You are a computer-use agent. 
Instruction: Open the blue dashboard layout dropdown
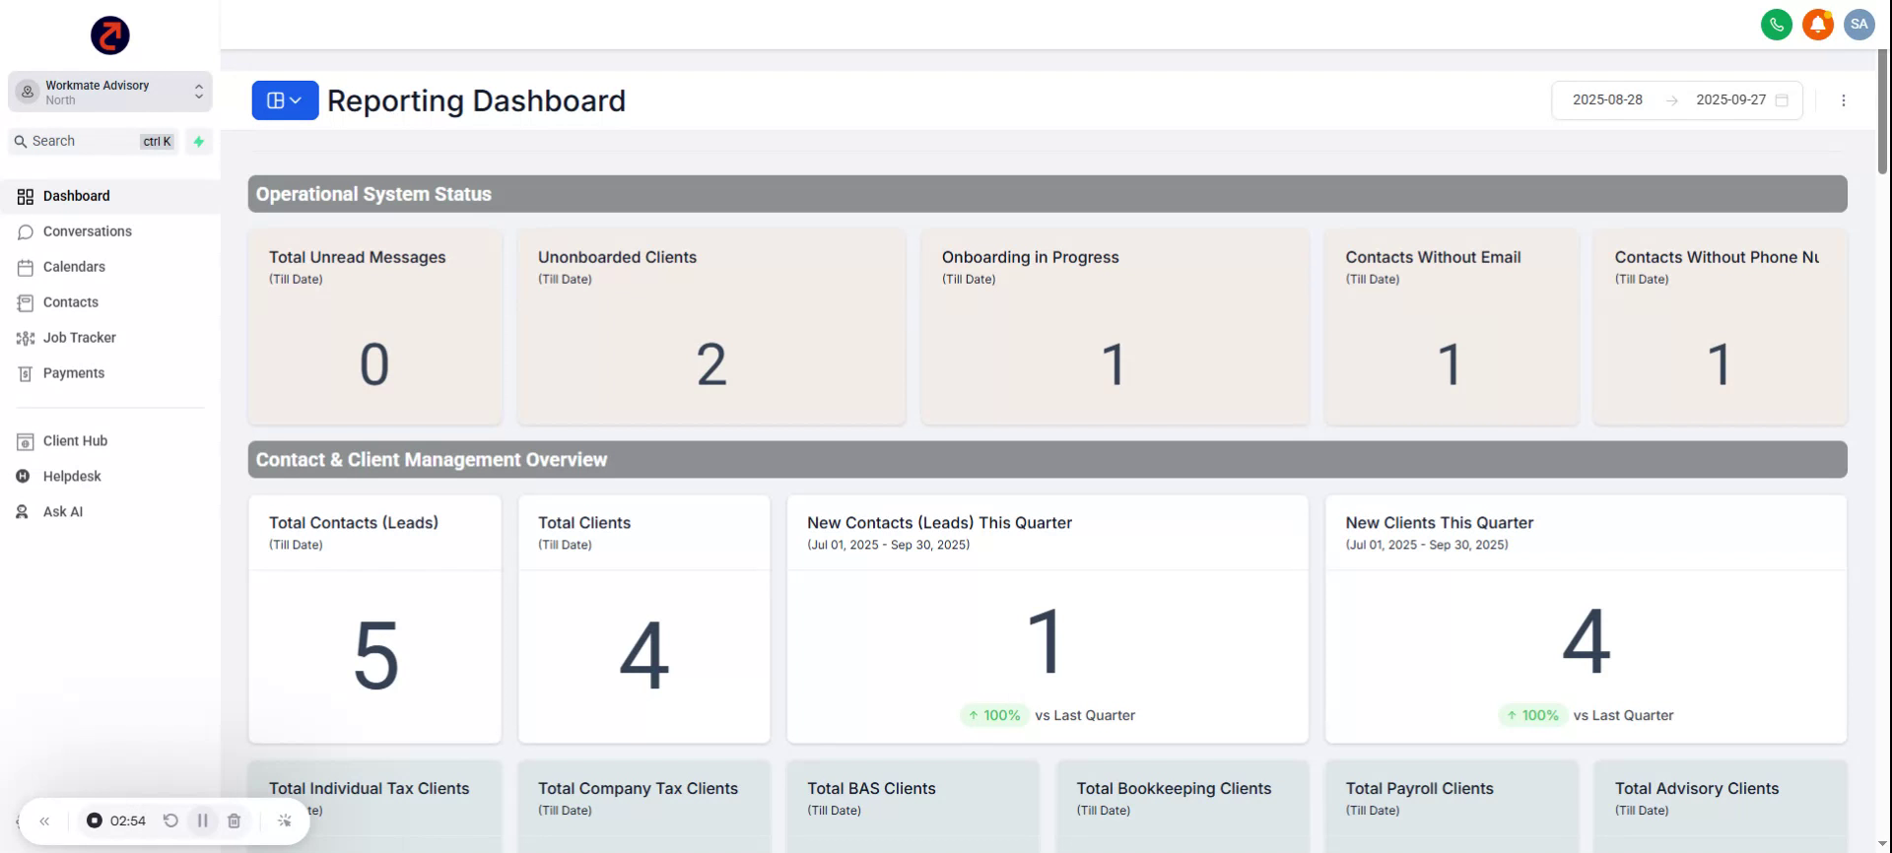(285, 100)
